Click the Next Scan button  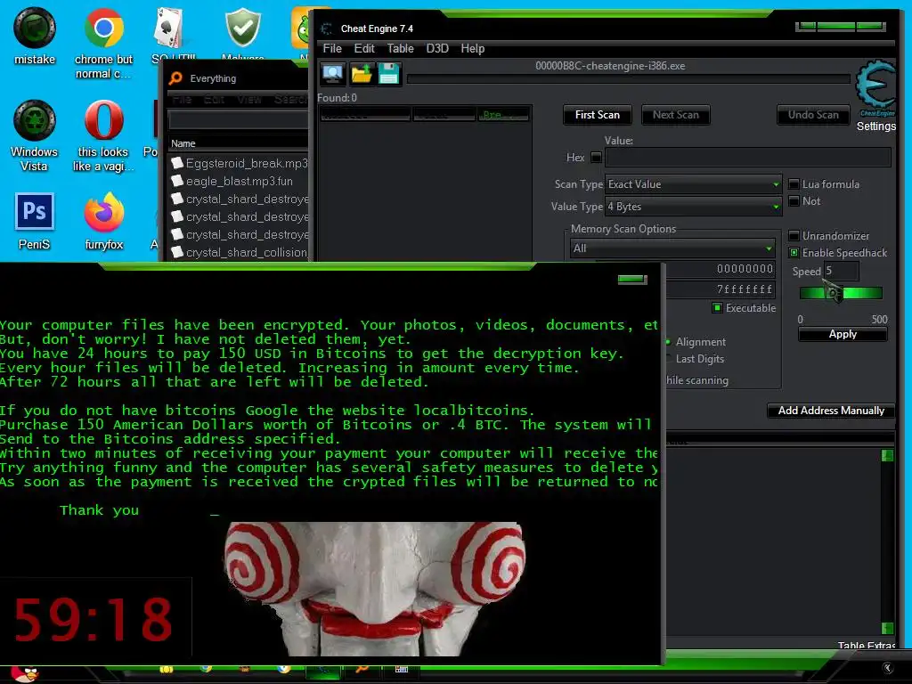(x=675, y=115)
